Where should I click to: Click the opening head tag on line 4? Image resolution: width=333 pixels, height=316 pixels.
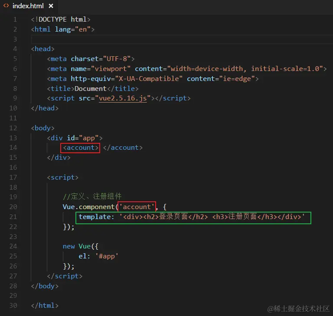coord(42,49)
